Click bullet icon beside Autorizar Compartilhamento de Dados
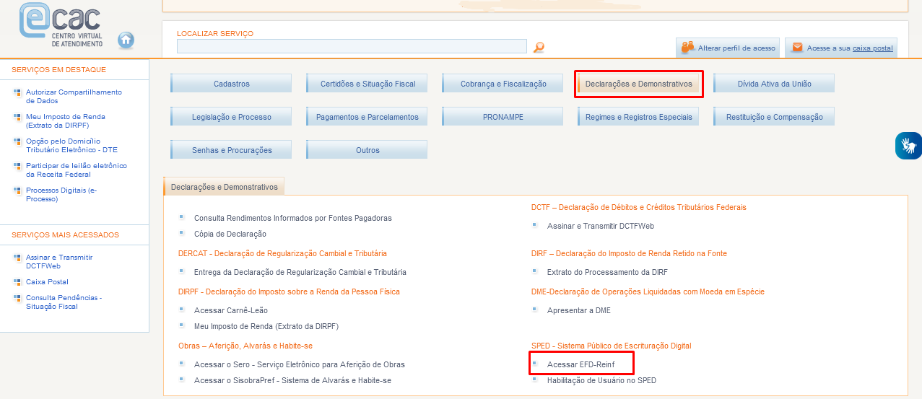The image size is (922, 399). point(17,92)
